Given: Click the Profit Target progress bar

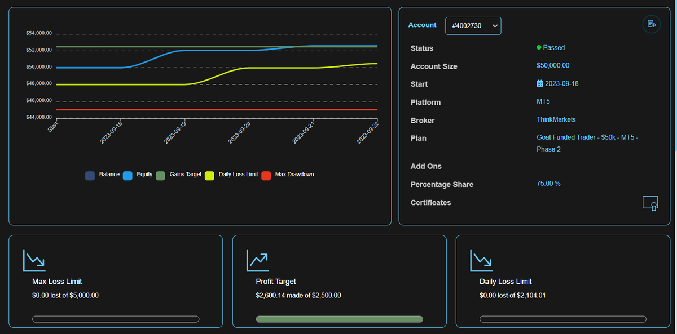Looking at the screenshot, I should (340, 319).
